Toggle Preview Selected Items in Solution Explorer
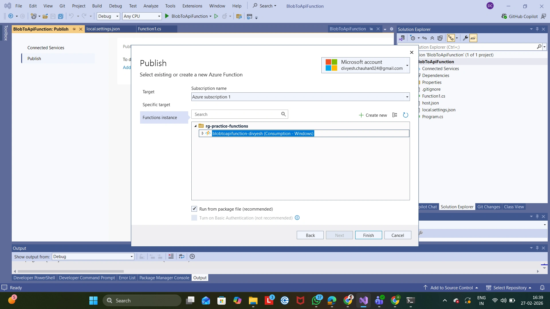The height and width of the screenshot is (309, 550). 473,38
